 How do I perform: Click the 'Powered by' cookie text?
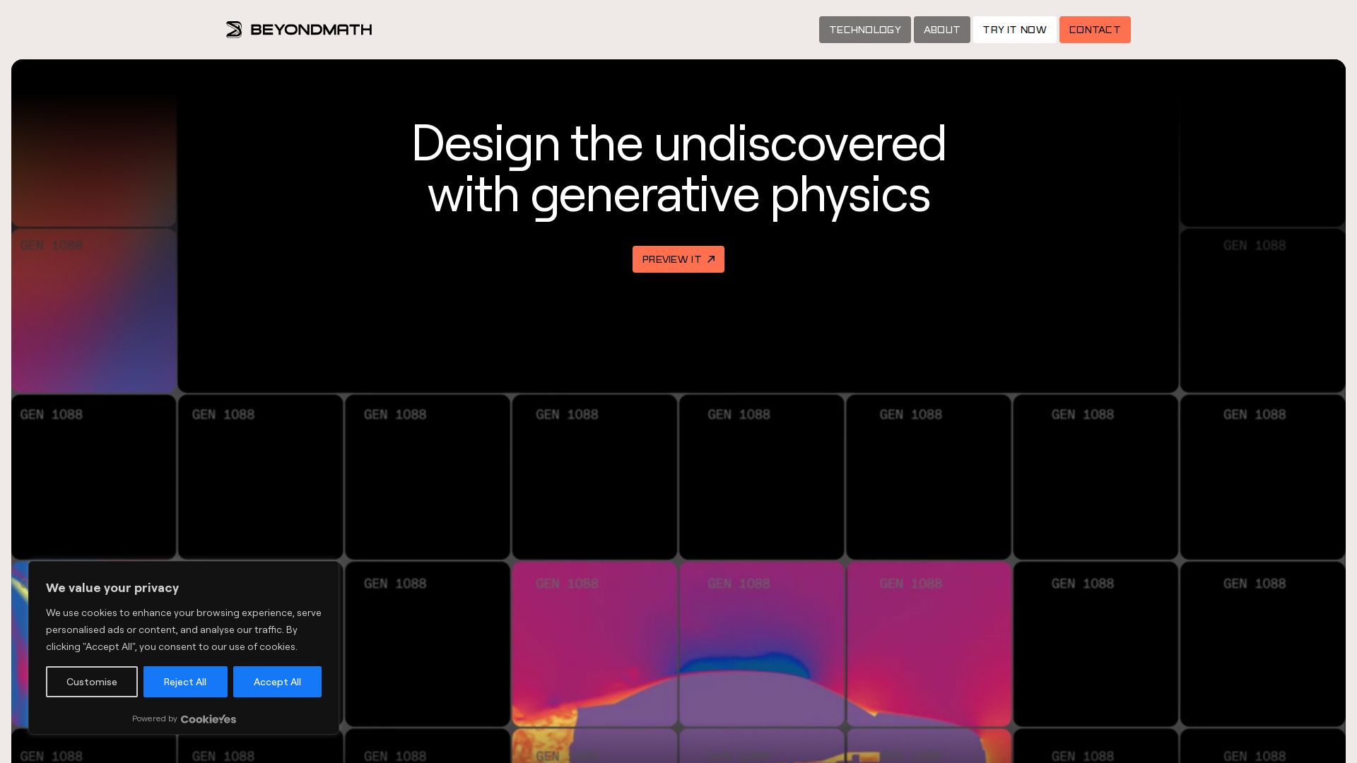pos(154,718)
